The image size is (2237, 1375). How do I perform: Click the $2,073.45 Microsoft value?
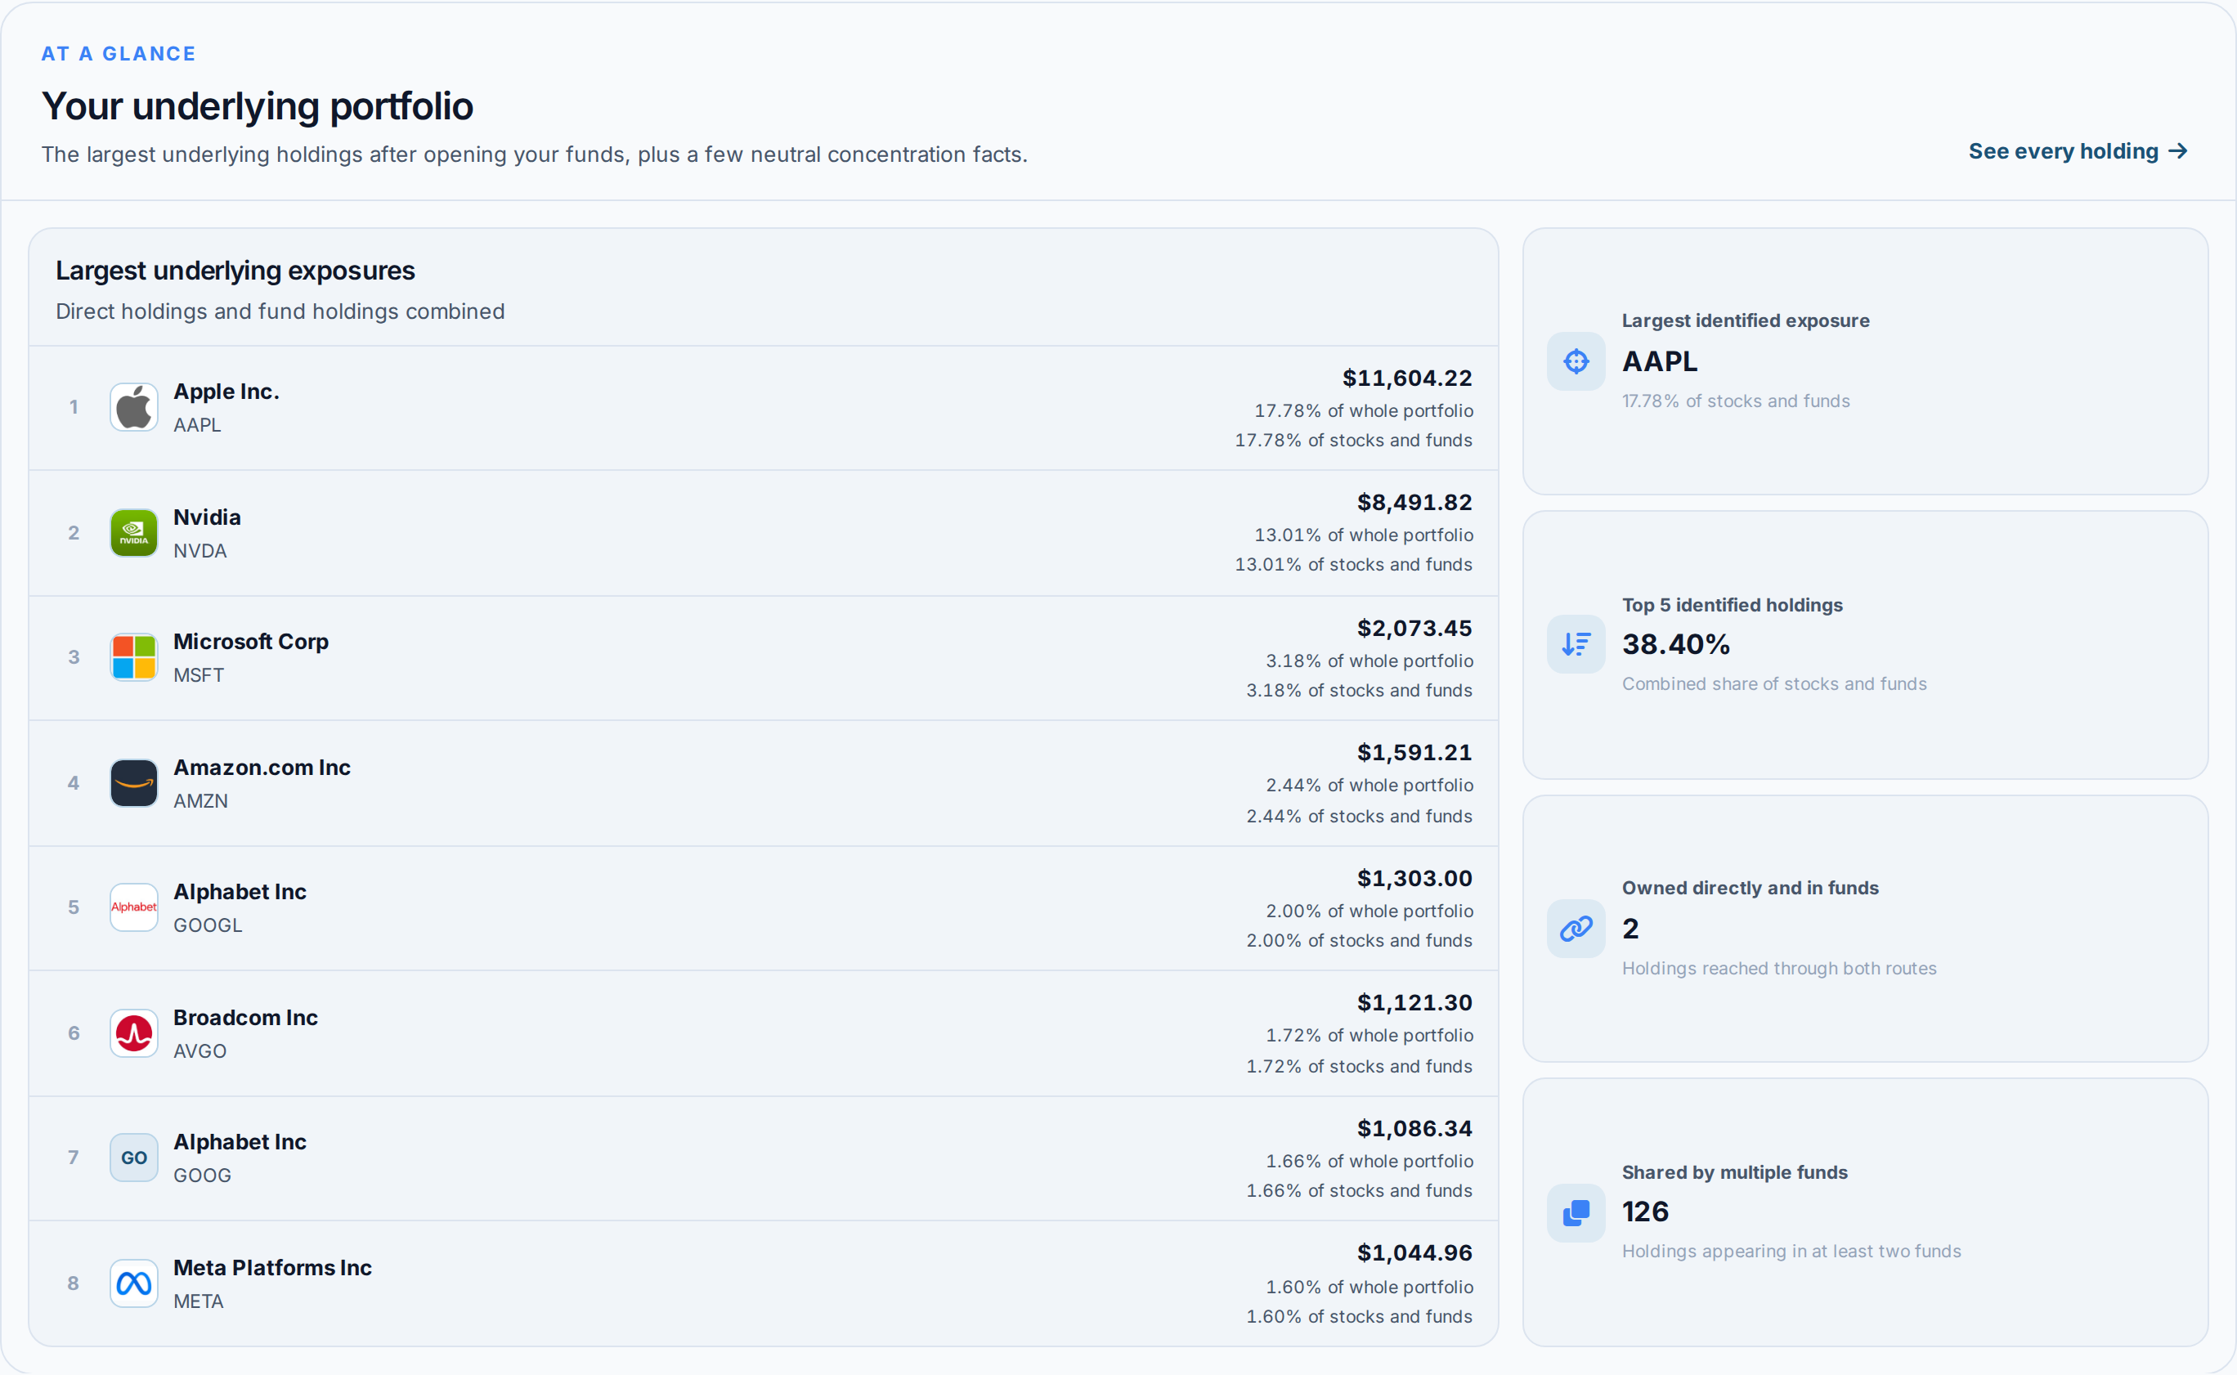click(1415, 629)
